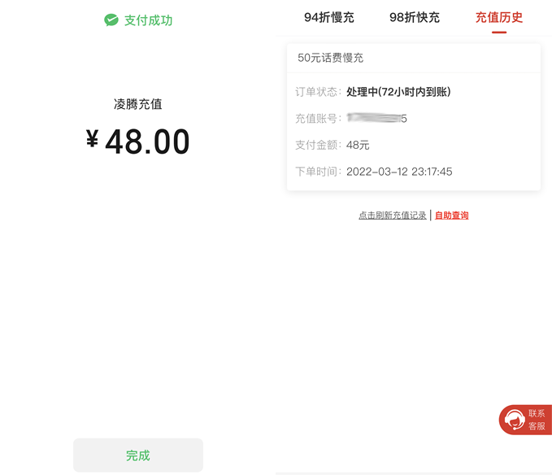Image resolution: width=552 pixels, height=475 pixels.
Task: Tap the 凌腾充值 merchant name
Action: (138, 104)
